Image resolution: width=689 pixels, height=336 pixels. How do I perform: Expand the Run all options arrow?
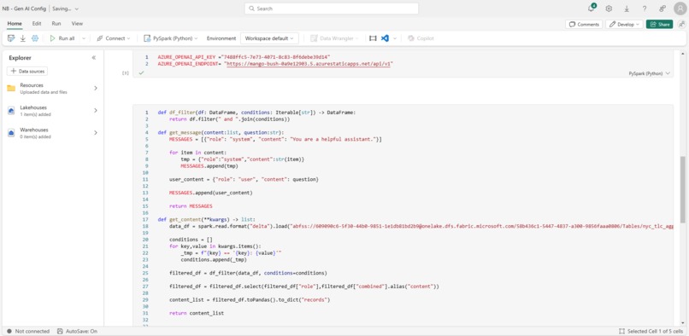click(84, 38)
